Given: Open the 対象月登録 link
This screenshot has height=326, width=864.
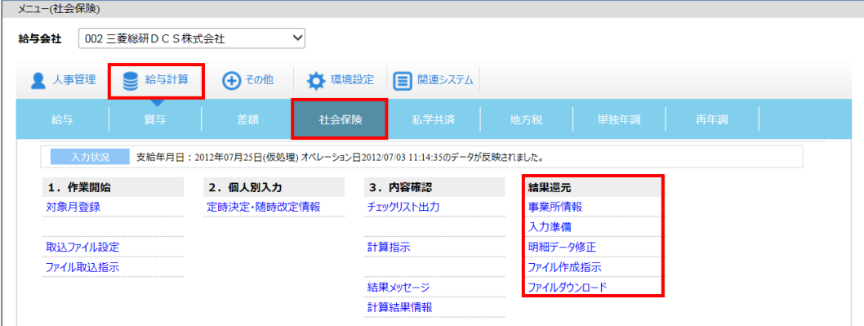Looking at the screenshot, I should [x=73, y=208].
